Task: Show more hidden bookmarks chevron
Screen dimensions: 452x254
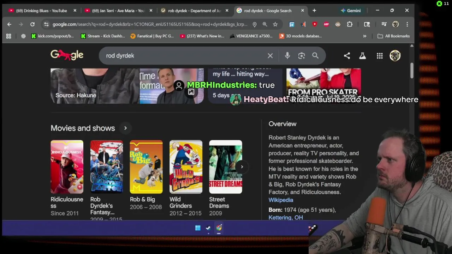Action: (364, 36)
